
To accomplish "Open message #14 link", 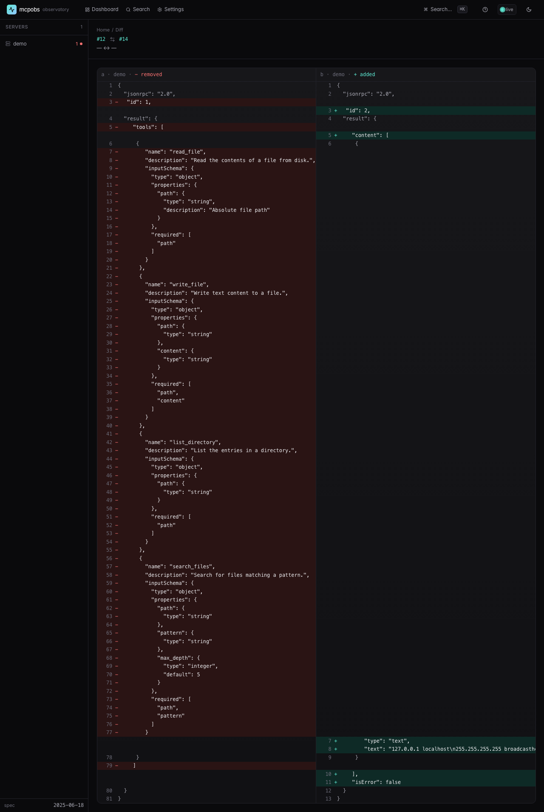I will pos(123,39).
